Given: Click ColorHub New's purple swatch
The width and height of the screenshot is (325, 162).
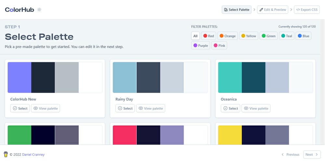Looking at the screenshot, I should click(x=19, y=77).
